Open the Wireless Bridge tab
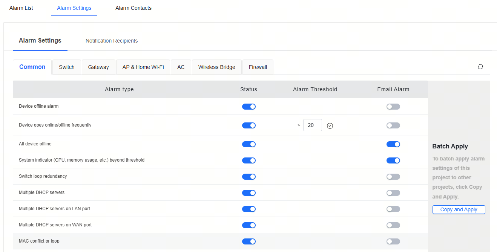The height and width of the screenshot is (252, 497). [216, 67]
